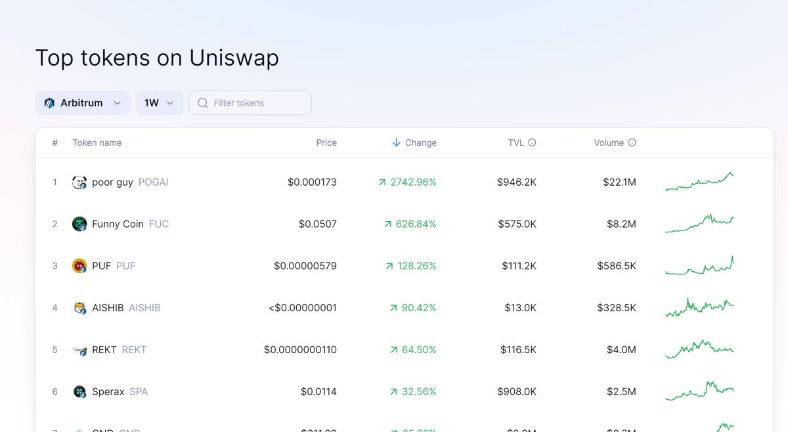Screen dimensions: 788x432
Task: Sort the table by the TVL header
Action: pos(515,142)
